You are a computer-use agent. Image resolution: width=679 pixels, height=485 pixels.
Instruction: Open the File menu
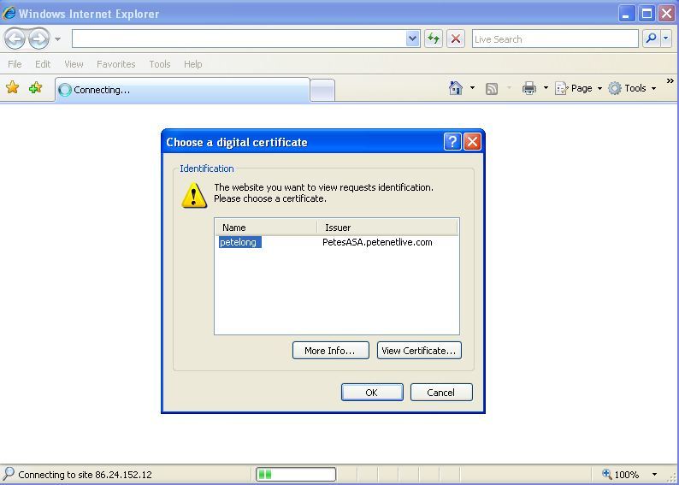tap(15, 64)
